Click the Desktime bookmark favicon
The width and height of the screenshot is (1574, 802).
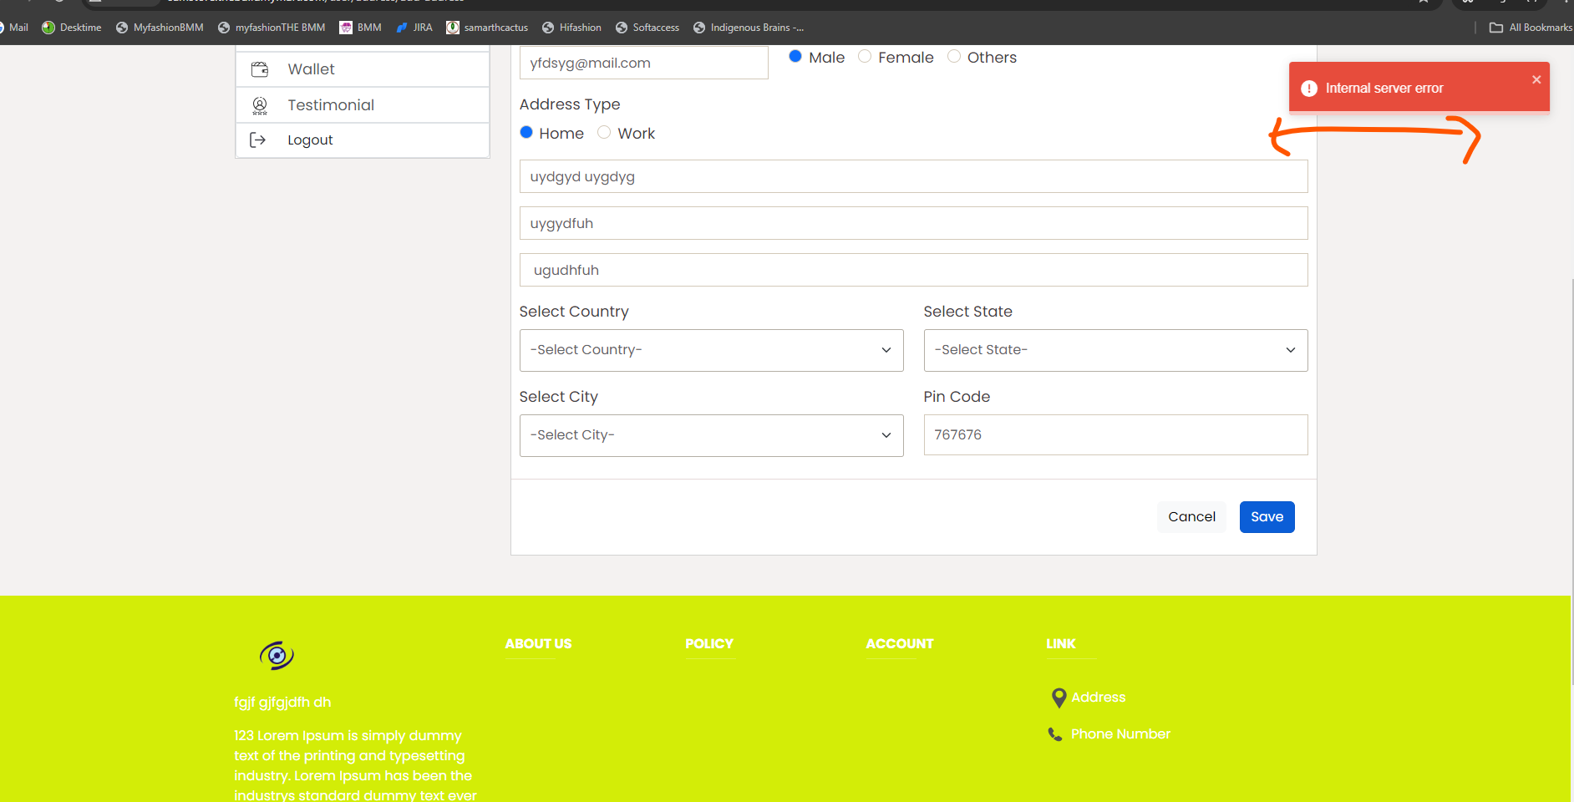pyautogui.click(x=48, y=28)
